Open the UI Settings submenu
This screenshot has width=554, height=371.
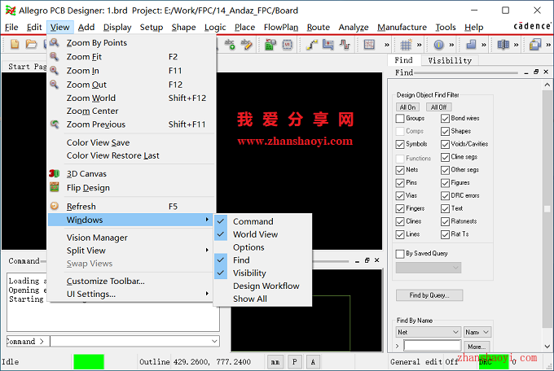click(130, 294)
